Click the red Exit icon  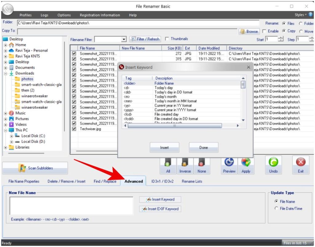[301, 165]
